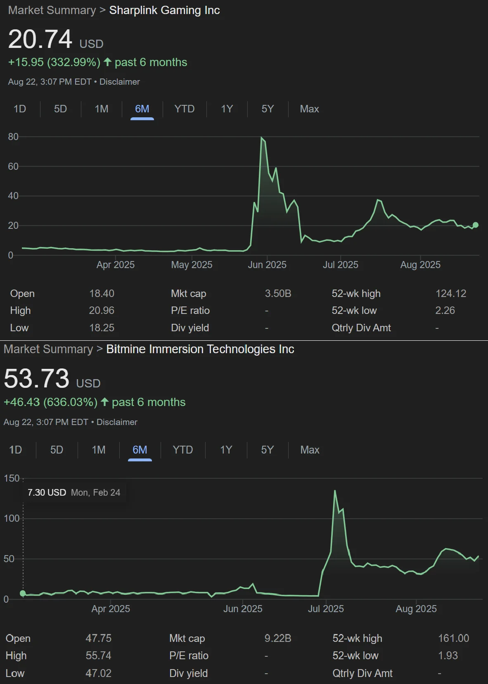488x684 pixels.
Task: Select the 1D tab on Sharplink chart
Action: (20, 109)
